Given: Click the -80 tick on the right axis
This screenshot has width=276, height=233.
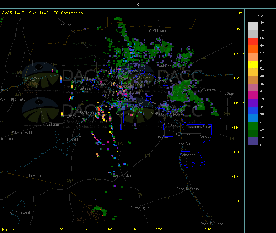Looking at the screenshot, I should coord(237,29).
